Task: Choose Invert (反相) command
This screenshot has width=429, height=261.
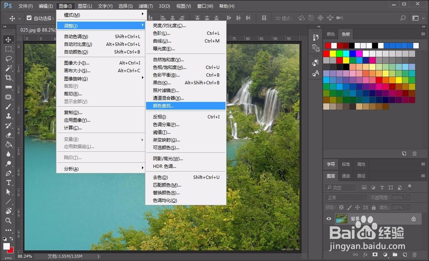Action: [x=186, y=117]
